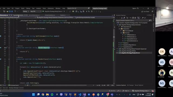Click the No issues found indicator
The height and width of the screenshot is (97, 173).
(x=14, y=85)
